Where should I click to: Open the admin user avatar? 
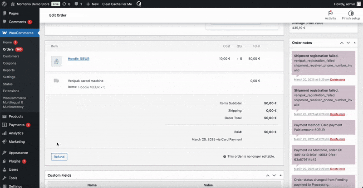[359, 4]
